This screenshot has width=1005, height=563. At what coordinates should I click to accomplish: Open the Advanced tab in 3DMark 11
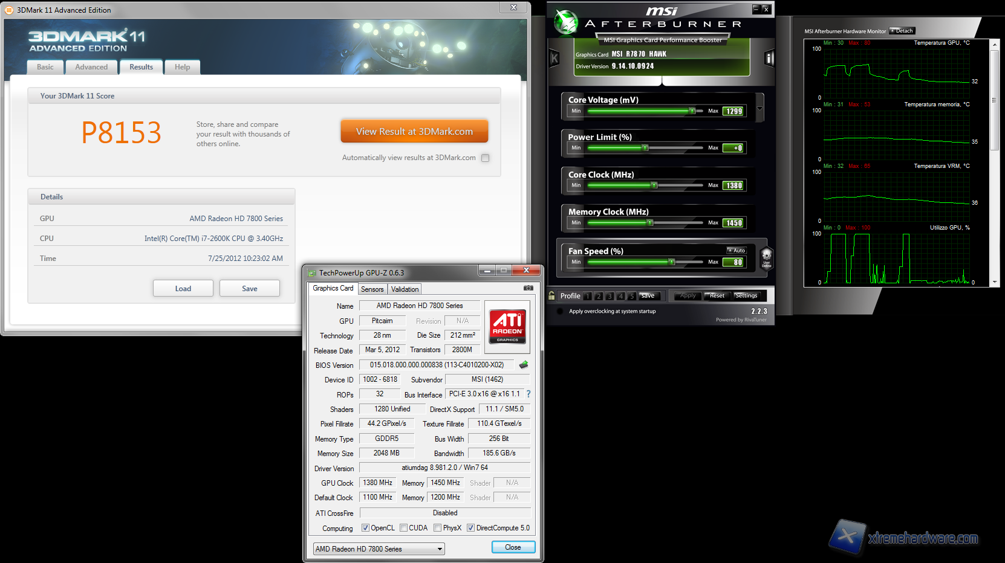[x=91, y=67]
